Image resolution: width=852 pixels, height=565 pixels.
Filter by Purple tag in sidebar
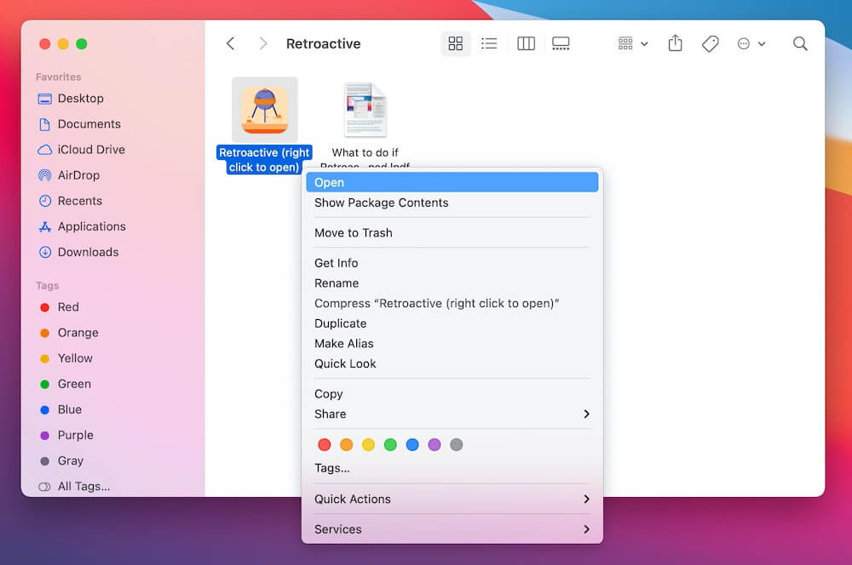(66, 435)
